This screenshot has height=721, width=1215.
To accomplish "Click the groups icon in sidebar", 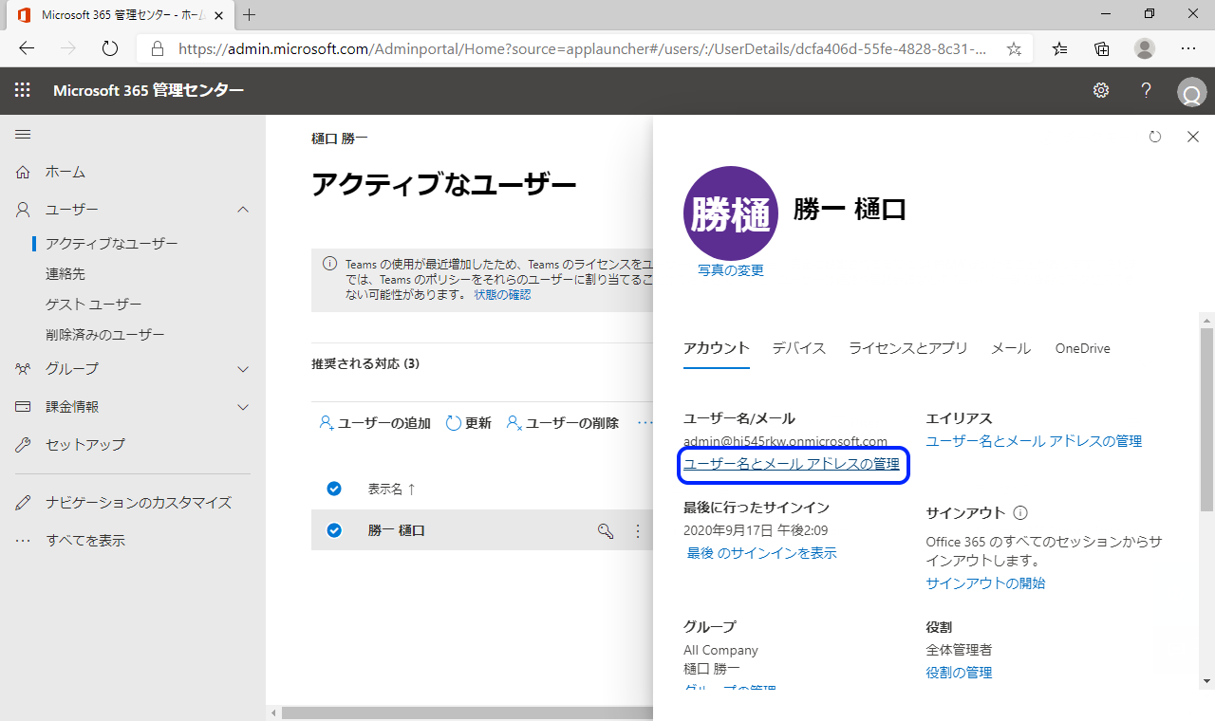I will 24,368.
